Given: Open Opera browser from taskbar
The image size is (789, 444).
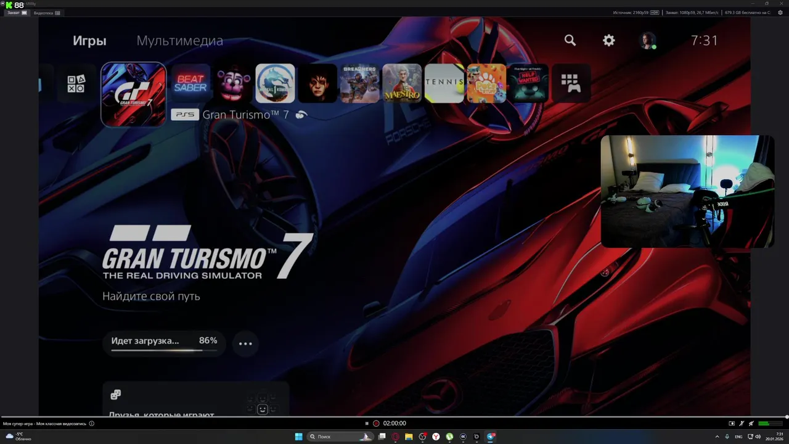Looking at the screenshot, I should (x=396, y=437).
